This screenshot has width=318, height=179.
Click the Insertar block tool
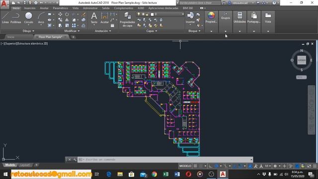190,18
